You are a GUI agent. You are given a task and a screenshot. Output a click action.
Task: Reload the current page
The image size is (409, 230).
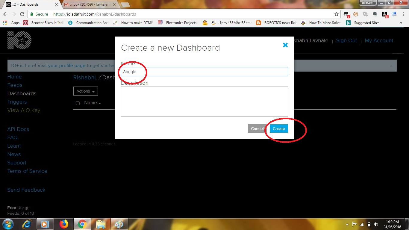click(x=22, y=14)
